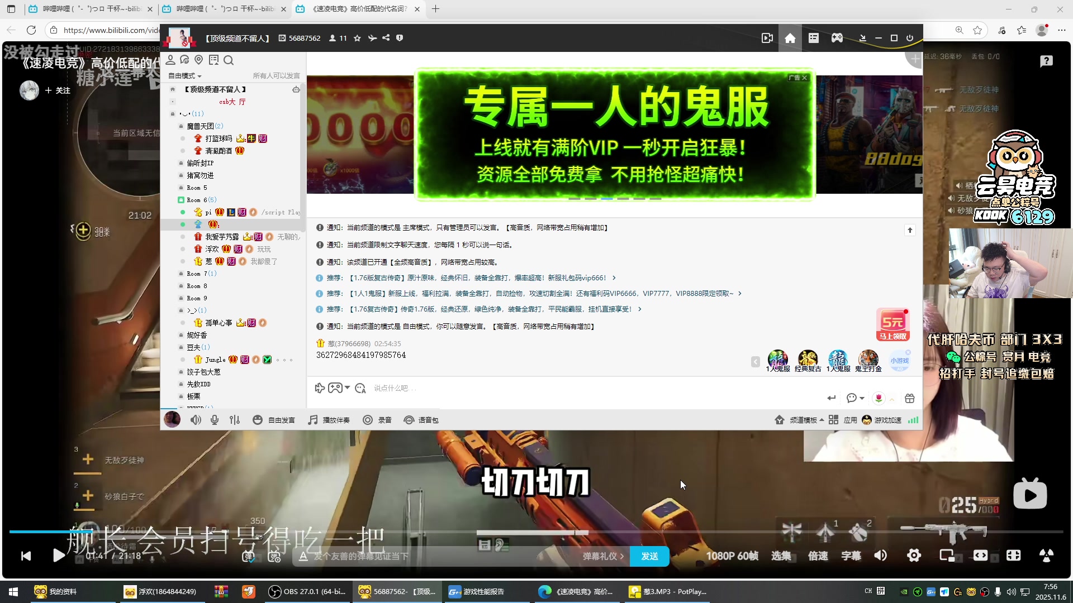Screen dimensions: 1073x603
Task: Open the 倍速 playback speed menu
Action: [817, 556]
